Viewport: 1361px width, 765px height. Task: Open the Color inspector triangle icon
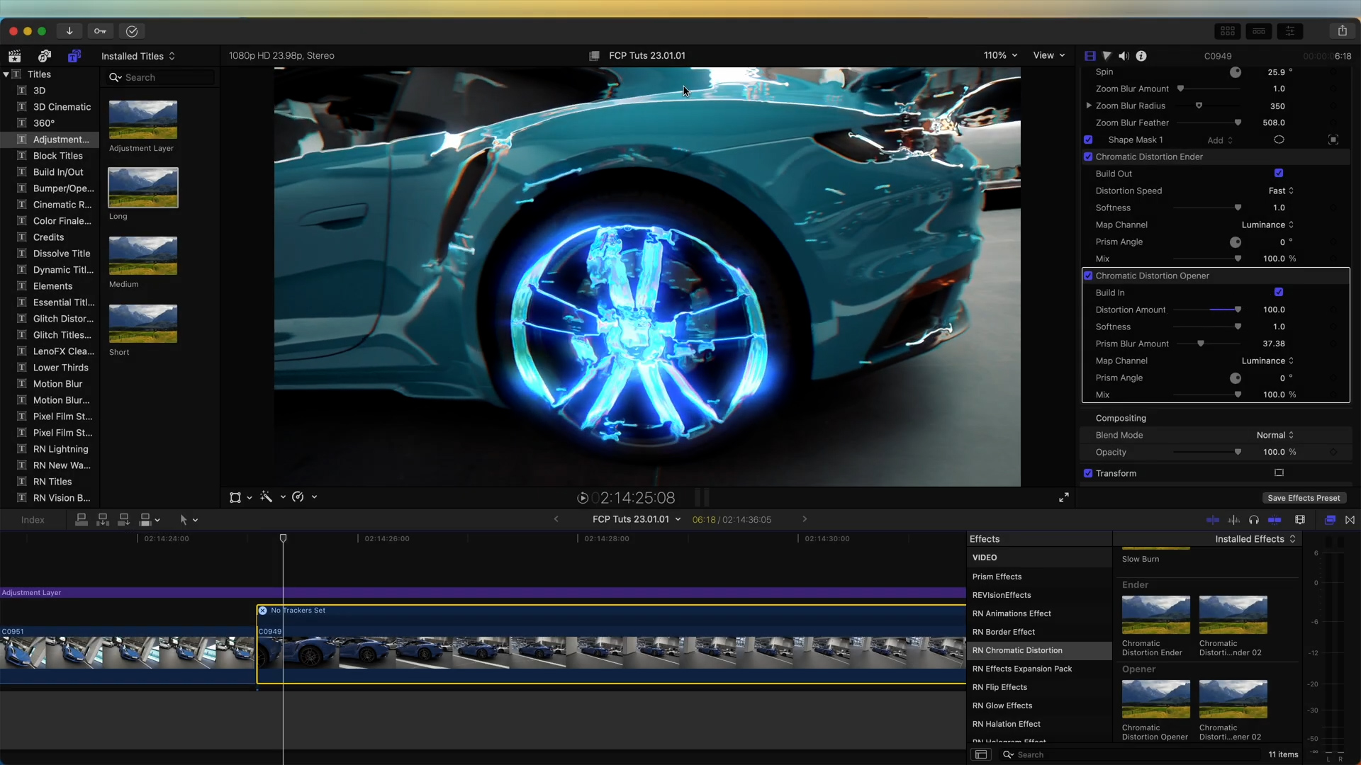point(1107,56)
